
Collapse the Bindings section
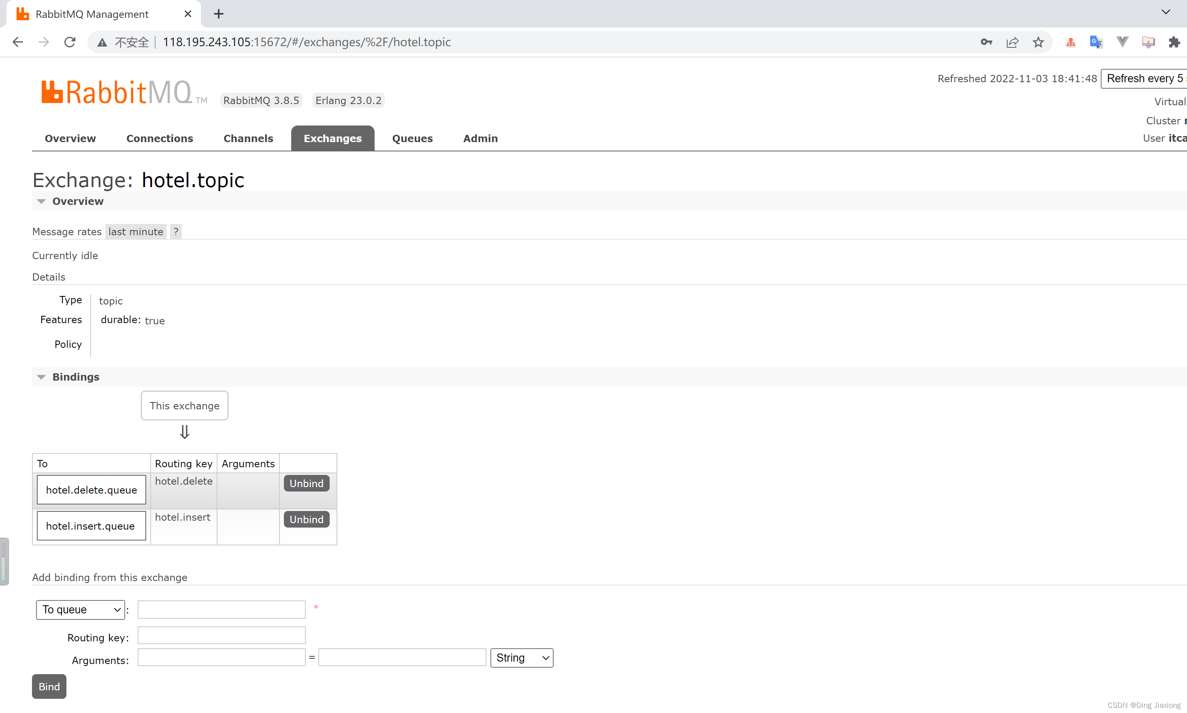click(x=75, y=377)
